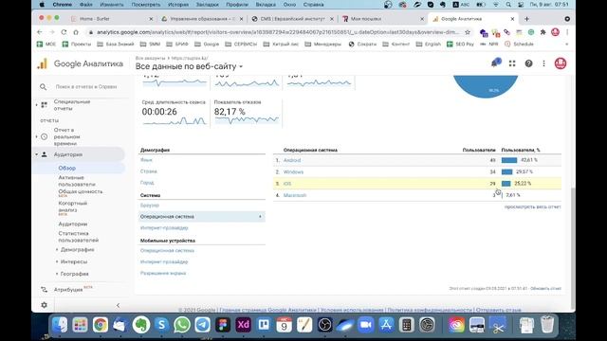Click the account avatar in Analytics header
This screenshot has width=607, height=341.
pyautogui.click(x=561, y=63)
